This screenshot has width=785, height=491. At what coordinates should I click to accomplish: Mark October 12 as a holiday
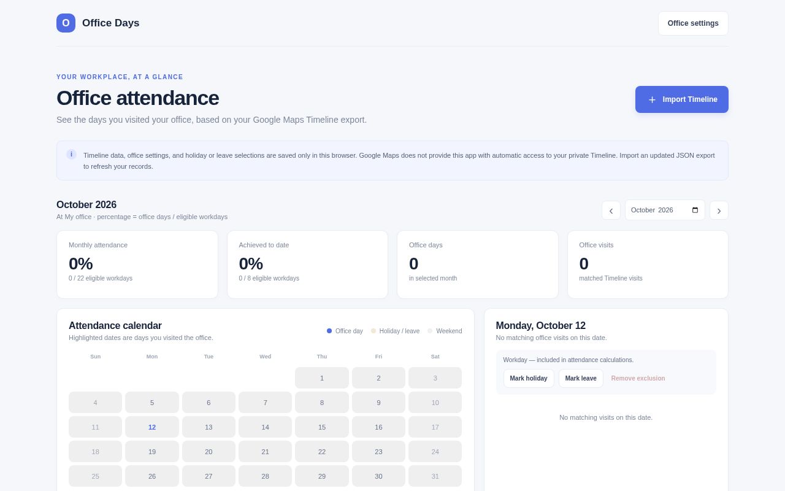[529, 378]
